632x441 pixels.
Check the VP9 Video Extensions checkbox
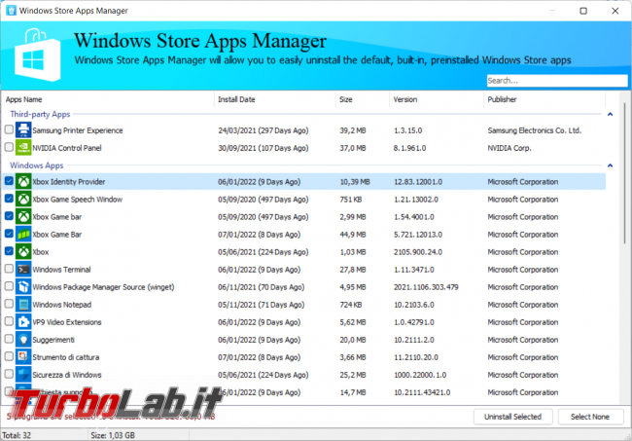point(9,321)
